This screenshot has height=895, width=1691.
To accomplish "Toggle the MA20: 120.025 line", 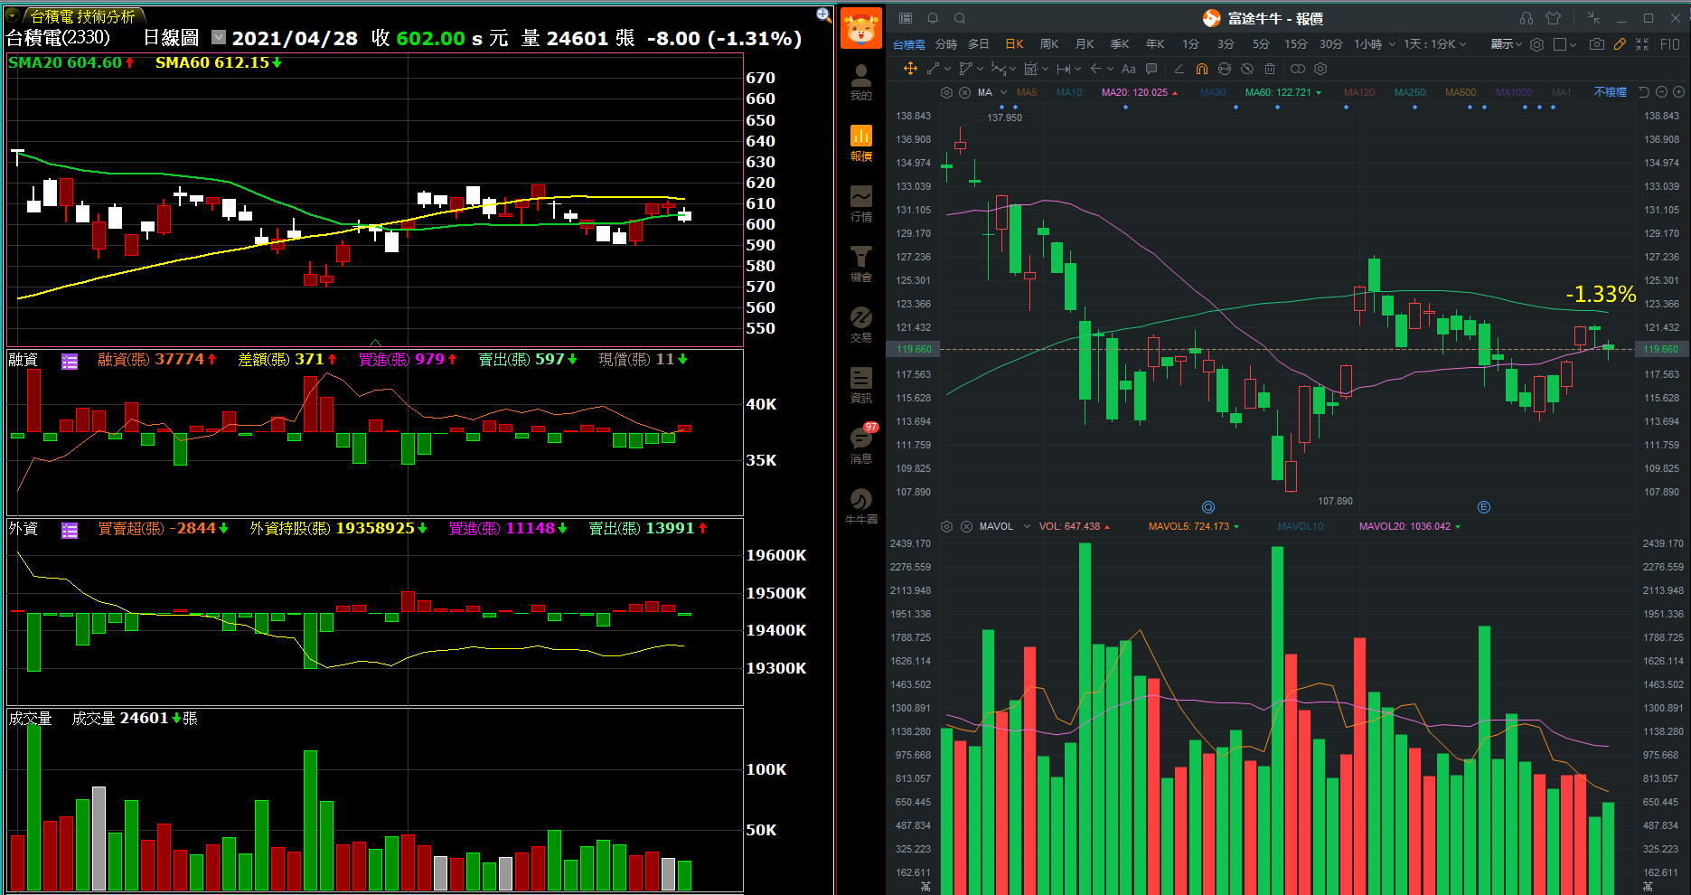I will coord(1139,92).
